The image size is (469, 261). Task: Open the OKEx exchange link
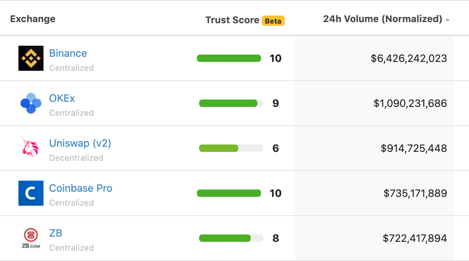pyautogui.click(x=62, y=98)
